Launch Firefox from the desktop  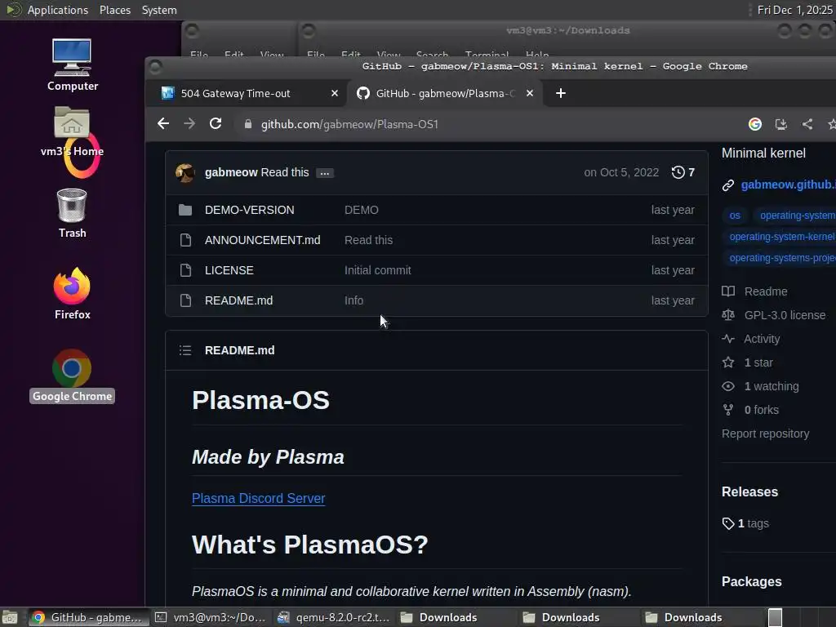coord(72,294)
